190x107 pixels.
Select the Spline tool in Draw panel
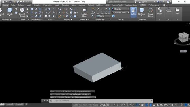[46, 12]
